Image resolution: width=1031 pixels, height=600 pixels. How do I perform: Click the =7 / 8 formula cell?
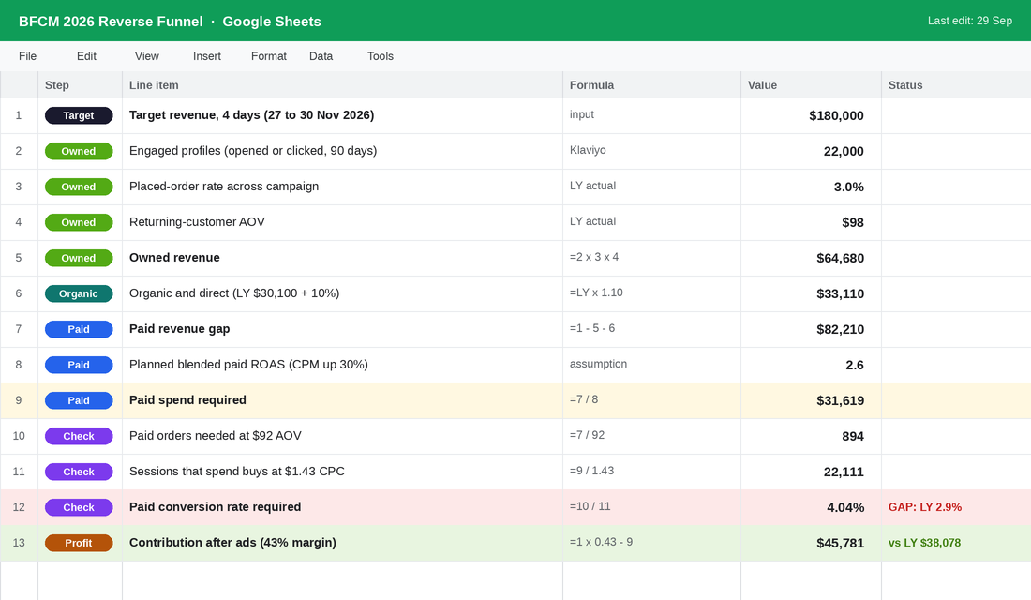tap(651, 400)
